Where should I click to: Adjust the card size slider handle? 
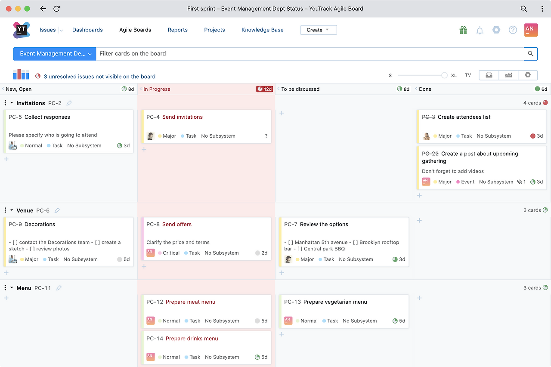(x=444, y=75)
